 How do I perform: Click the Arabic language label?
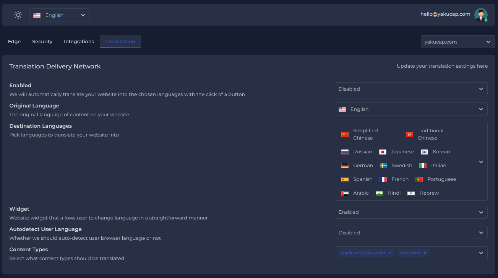[361, 193]
